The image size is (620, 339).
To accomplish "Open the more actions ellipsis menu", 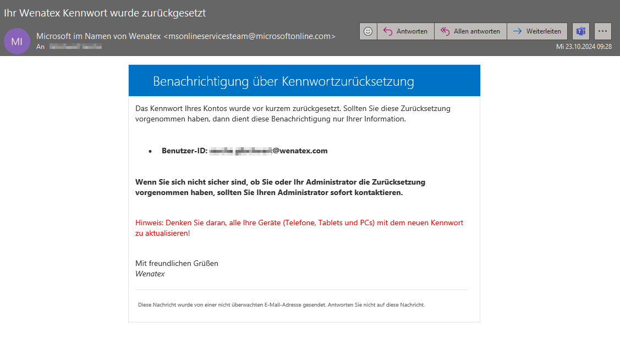I will point(602,31).
